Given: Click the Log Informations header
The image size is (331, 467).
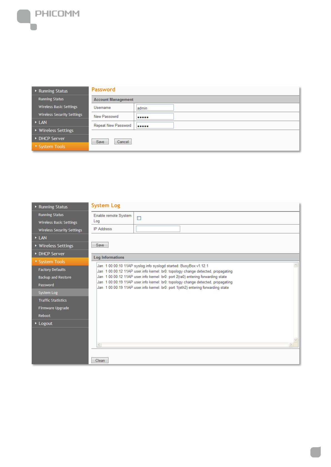Looking at the screenshot, I should [x=195, y=257].
